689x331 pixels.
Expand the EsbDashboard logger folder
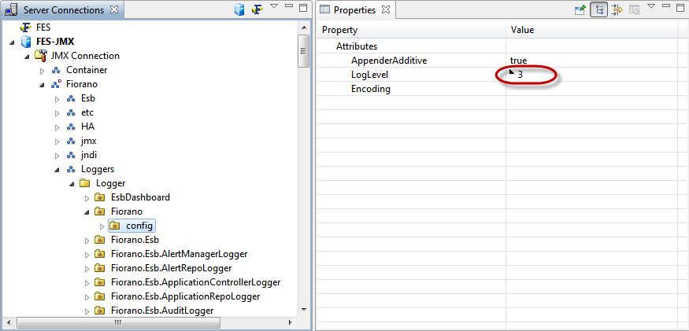[87, 197]
